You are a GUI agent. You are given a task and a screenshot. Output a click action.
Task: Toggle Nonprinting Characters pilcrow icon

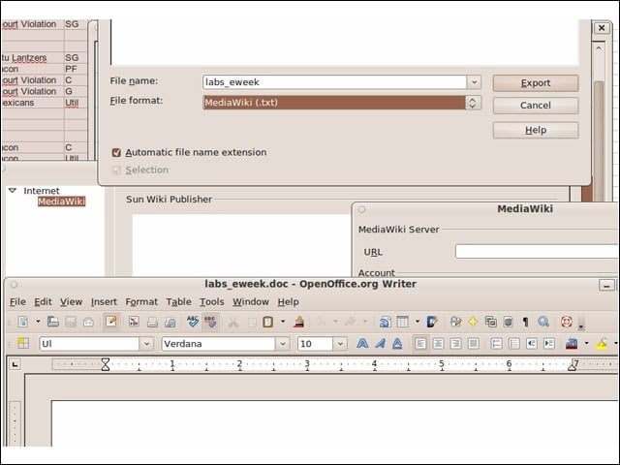tap(525, 322)
